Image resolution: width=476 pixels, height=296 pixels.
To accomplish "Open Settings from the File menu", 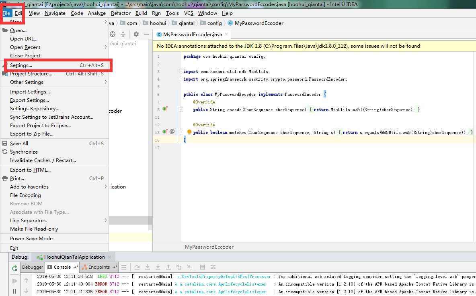I will (21, 65).
